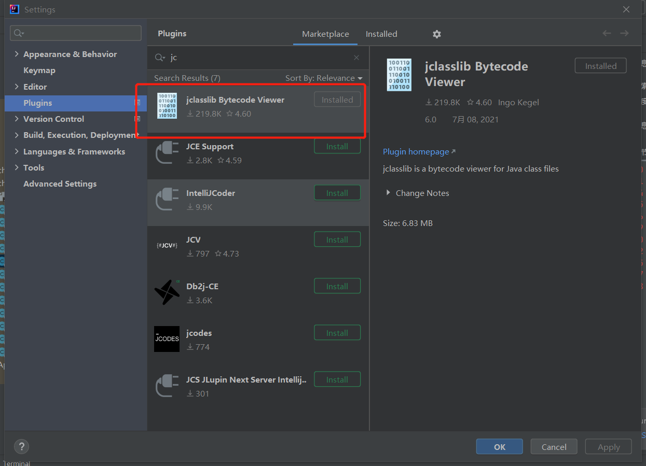Click the '3.6K' download count for Db2j-CE
646x466 pixels.
tap(204, 301)
